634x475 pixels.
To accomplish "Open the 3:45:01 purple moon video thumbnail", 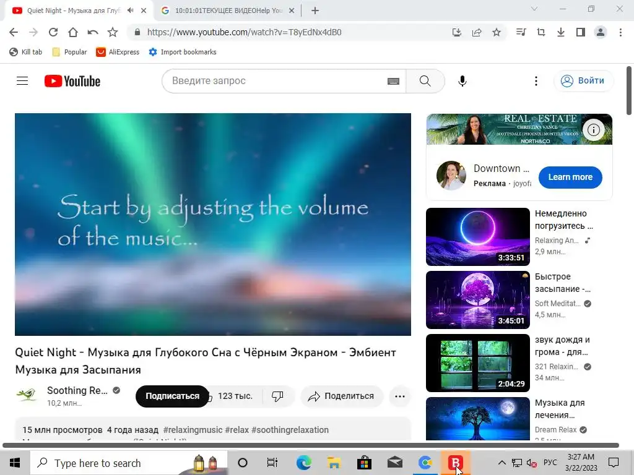I will pos(478,300).
